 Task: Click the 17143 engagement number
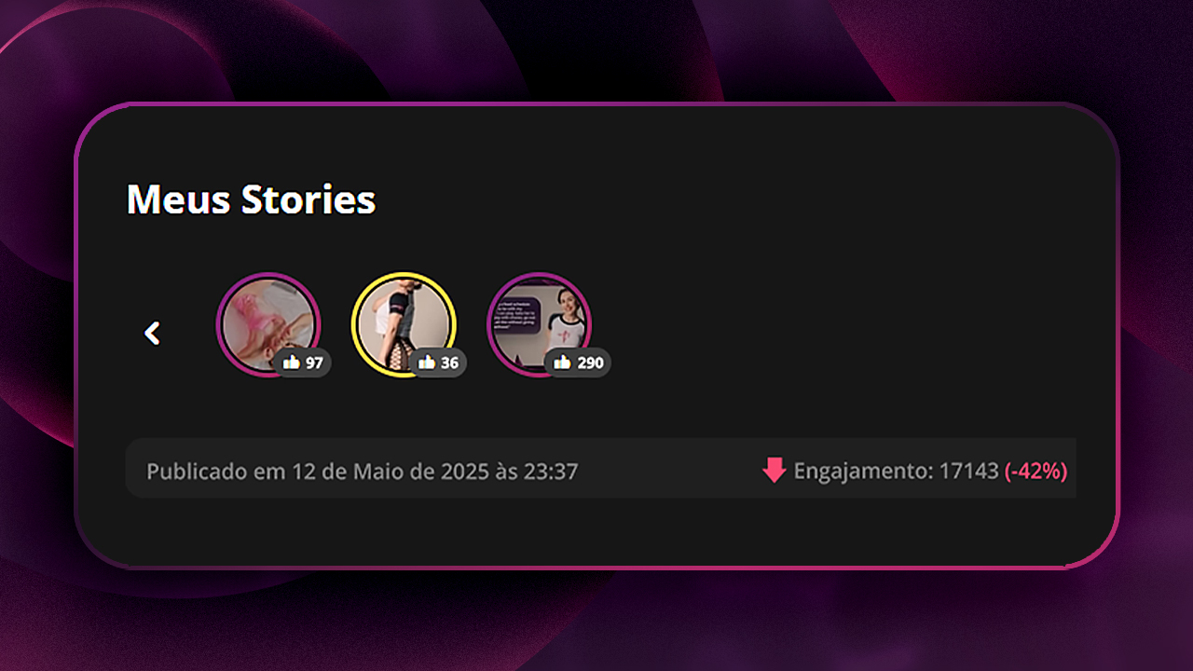[968, 472]
